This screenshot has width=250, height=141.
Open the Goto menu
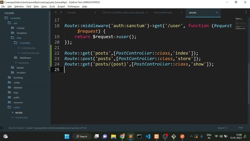(x=44, y=7)
